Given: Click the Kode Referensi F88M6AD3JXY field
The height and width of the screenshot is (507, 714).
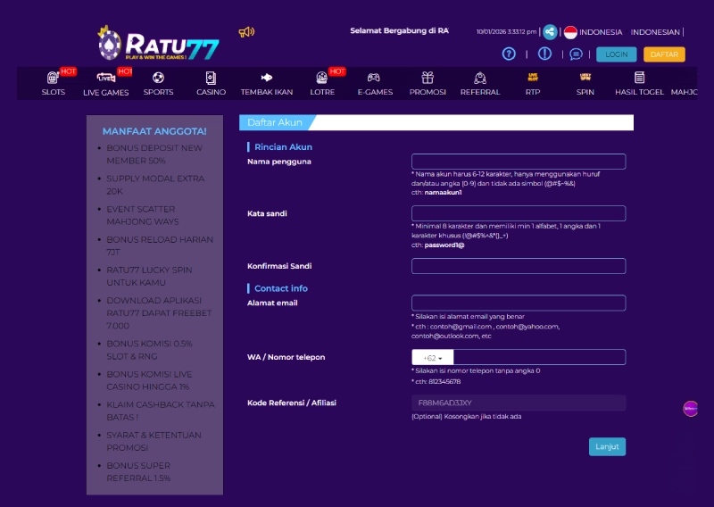Looking at the screenshot, I should 519,403.
